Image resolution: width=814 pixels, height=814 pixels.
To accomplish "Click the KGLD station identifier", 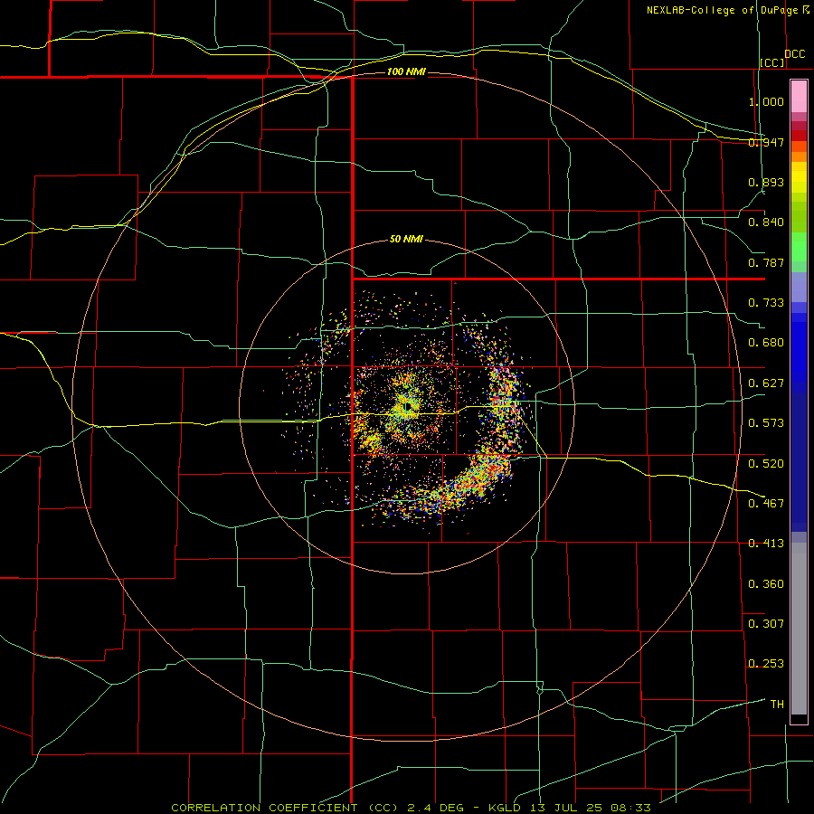I will pos(504,808).
